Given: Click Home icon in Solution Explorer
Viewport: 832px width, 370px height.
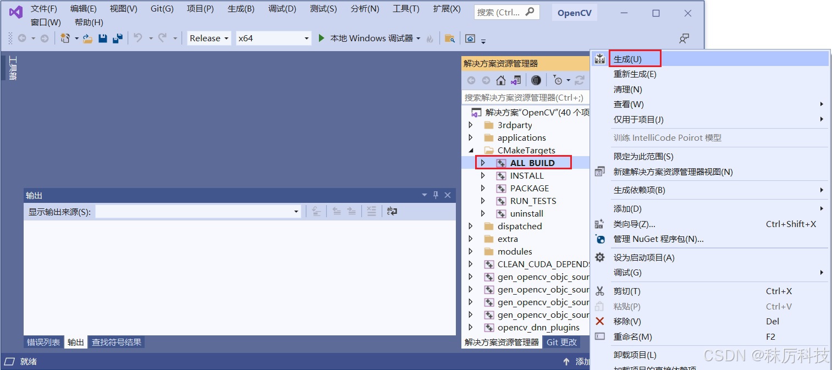Looking at the screenshot, I should click(x=500, y=80).
